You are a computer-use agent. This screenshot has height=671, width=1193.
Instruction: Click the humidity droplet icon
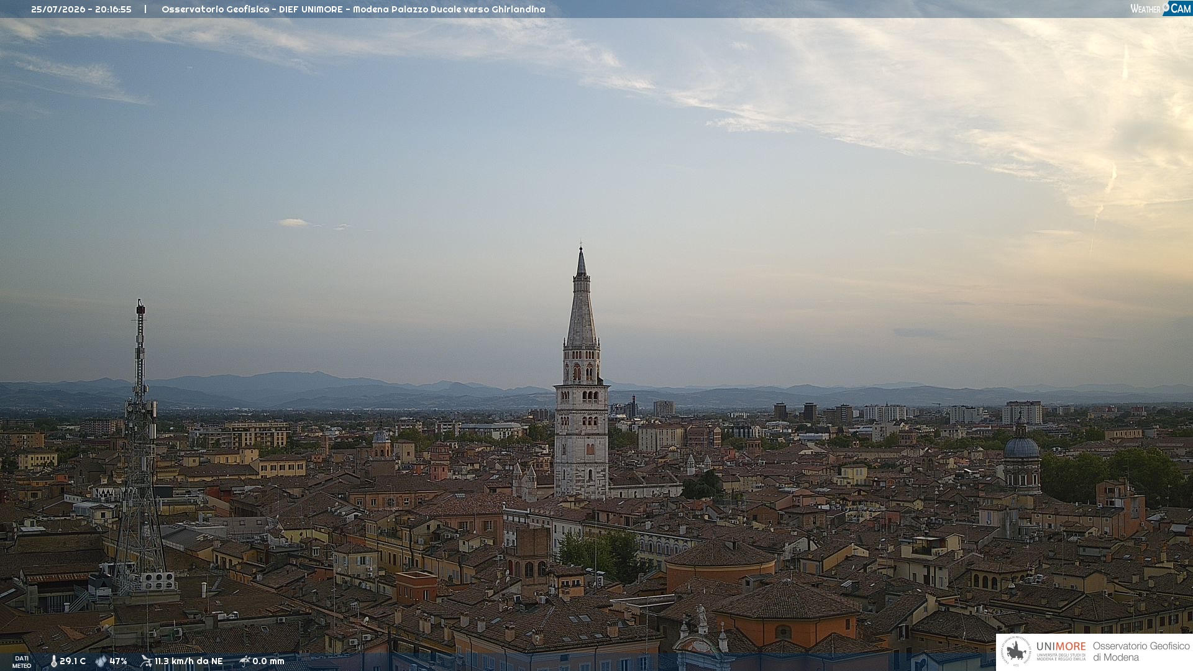click(101, 661)
